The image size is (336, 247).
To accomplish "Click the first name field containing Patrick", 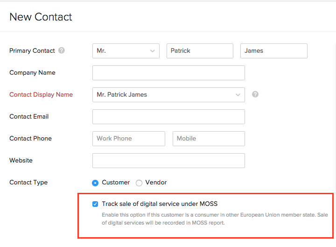I will click(x=199, y=51).
